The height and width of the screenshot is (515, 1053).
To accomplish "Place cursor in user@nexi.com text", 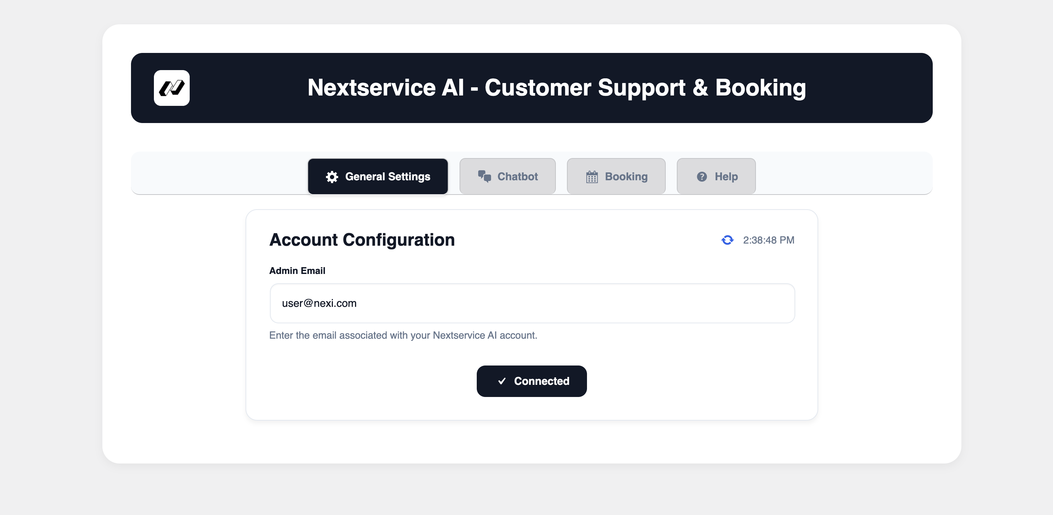I will (319, 303).
